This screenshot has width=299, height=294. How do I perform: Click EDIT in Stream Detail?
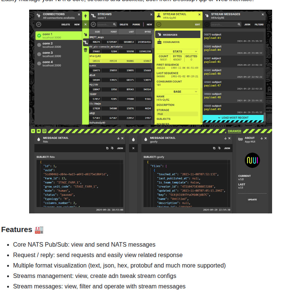(197, 24)
